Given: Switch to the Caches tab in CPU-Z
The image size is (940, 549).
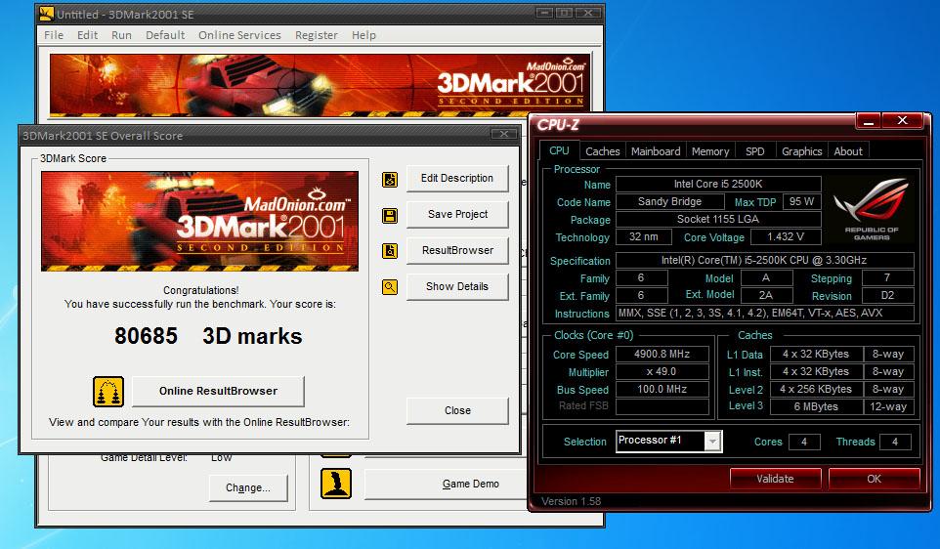Looking at the screenshot, I should point(603,151).
